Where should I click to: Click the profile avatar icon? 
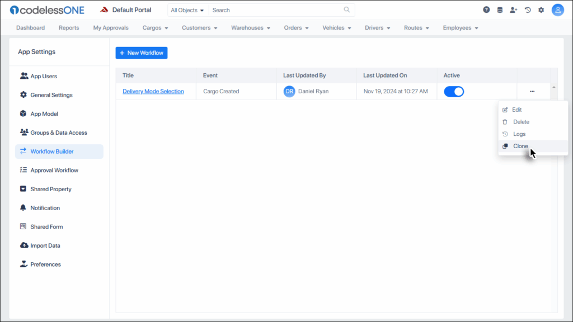(557, 10)
